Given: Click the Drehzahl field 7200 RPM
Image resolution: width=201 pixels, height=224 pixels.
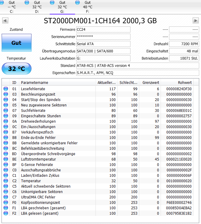Looking at the screenshot, I should (x=184, y=44).
